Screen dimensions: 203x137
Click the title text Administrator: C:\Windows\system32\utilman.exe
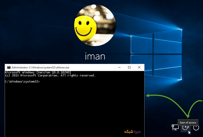[x=40, y=67]
